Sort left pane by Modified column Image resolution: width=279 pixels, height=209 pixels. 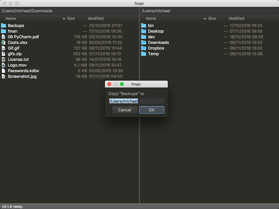point(96,18)
